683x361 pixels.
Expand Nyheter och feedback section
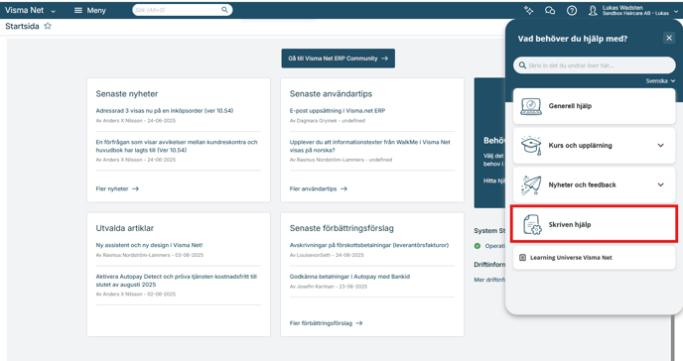coord(661,184)
